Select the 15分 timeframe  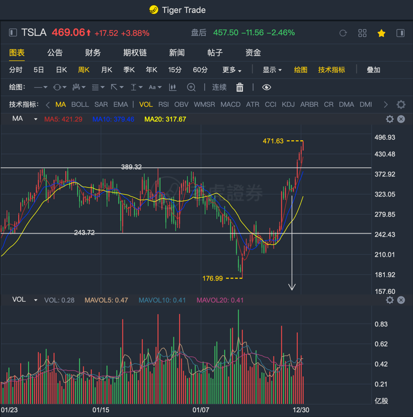(x=175, y=70)
